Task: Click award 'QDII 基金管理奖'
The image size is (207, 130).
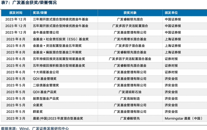Action: pyautogui.click(x=45, y=79)
